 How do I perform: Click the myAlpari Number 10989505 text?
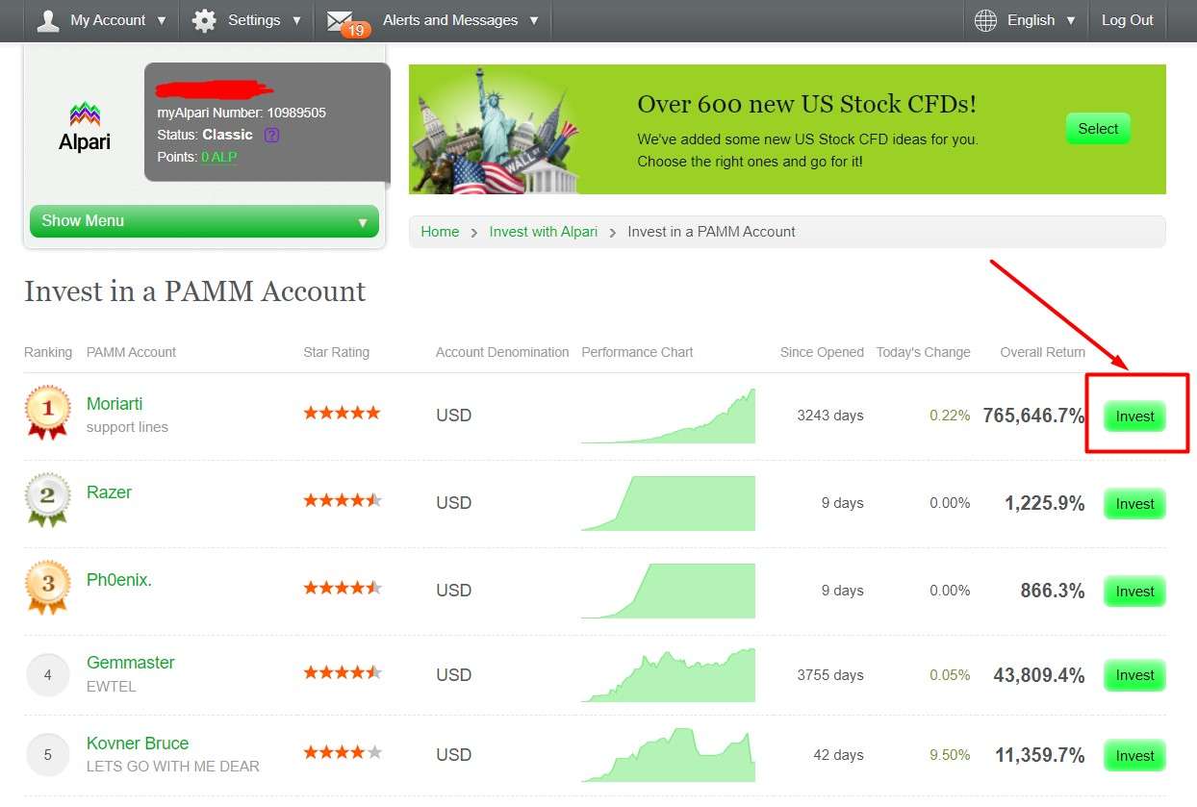point(242,113)
